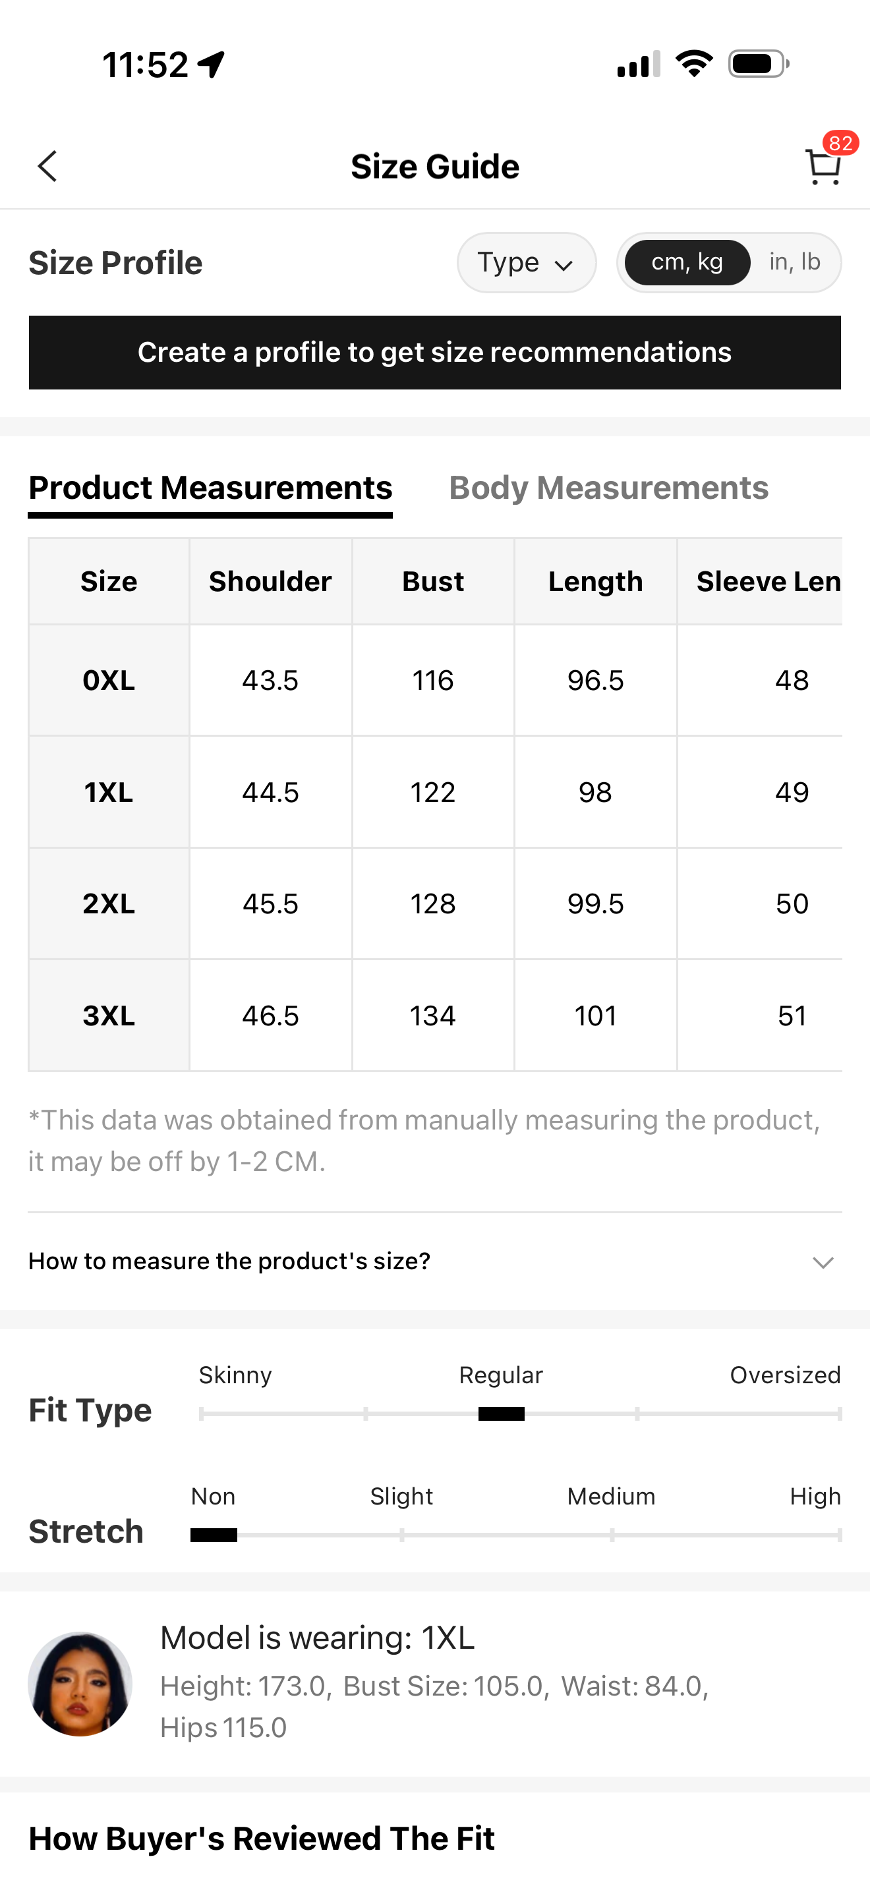Expand How to measure the product's size
This screenshot has height=1890, width=870.
click(x=434, y=1261)
